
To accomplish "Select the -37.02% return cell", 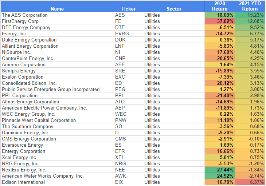I will tap(220, 21).
